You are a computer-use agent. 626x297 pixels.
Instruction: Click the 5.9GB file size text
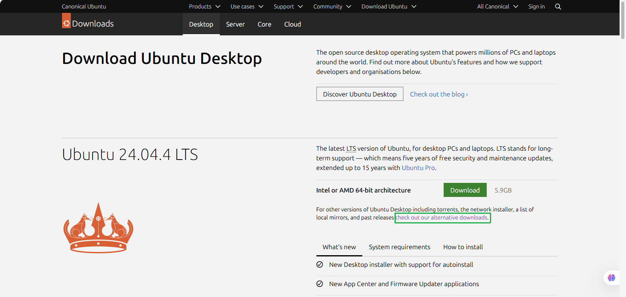tap(503, 190)
